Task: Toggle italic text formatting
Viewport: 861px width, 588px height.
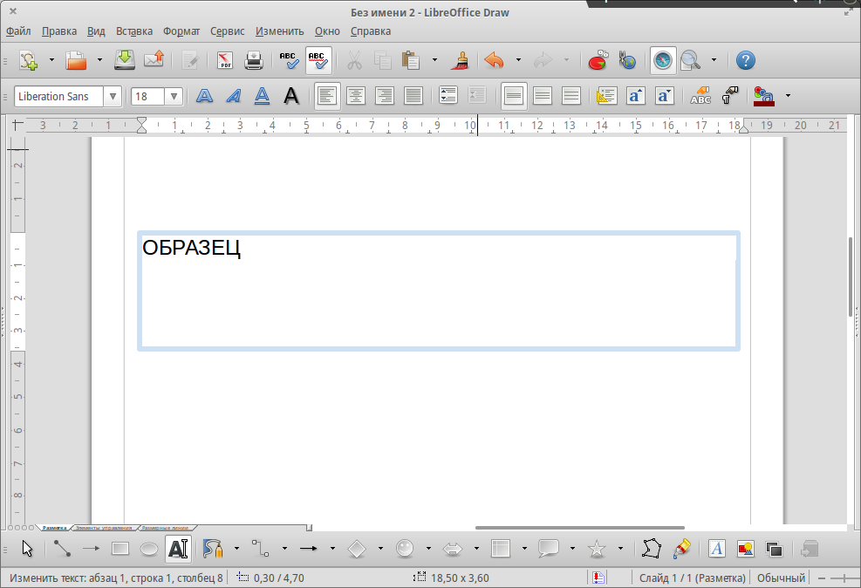Action: (234, 97)
